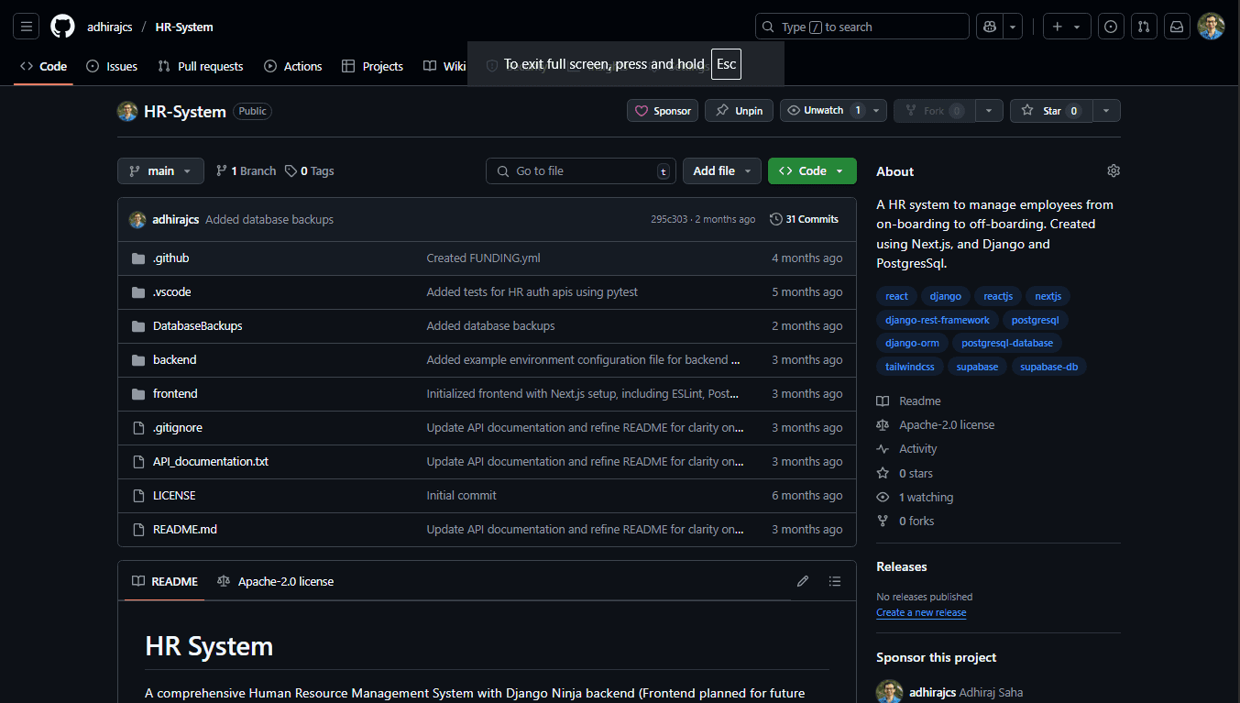This screenshot has height=703, width=1240.
Task: Open the Copilot icon in header
Action: click(990, 27)
